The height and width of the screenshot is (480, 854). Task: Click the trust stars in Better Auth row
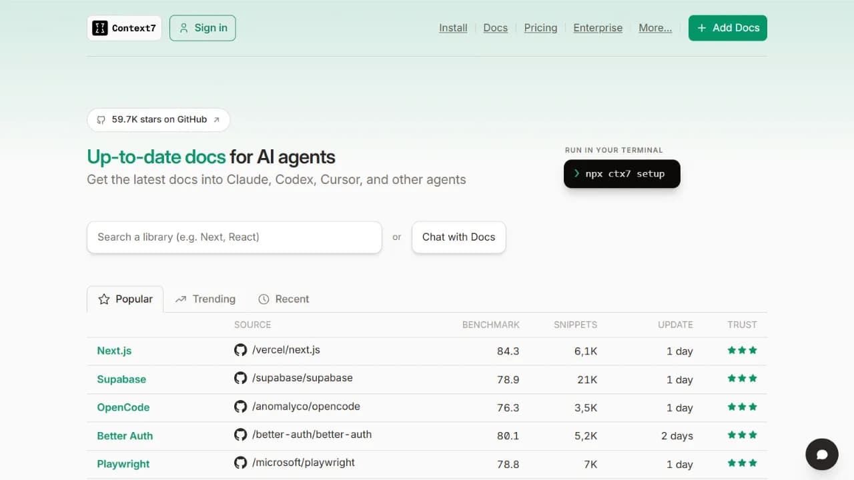(742, 435)
